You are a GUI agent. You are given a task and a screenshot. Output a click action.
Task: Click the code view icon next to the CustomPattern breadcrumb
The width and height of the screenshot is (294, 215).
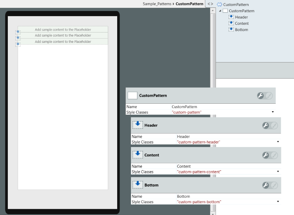210,4
